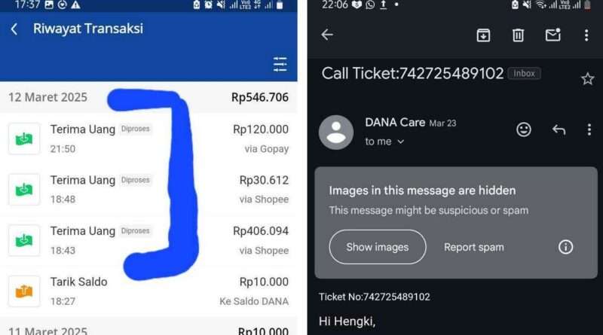Screen dimensions: 603x335
Task: Open the transaction filter icon
Action: [280, 64]
